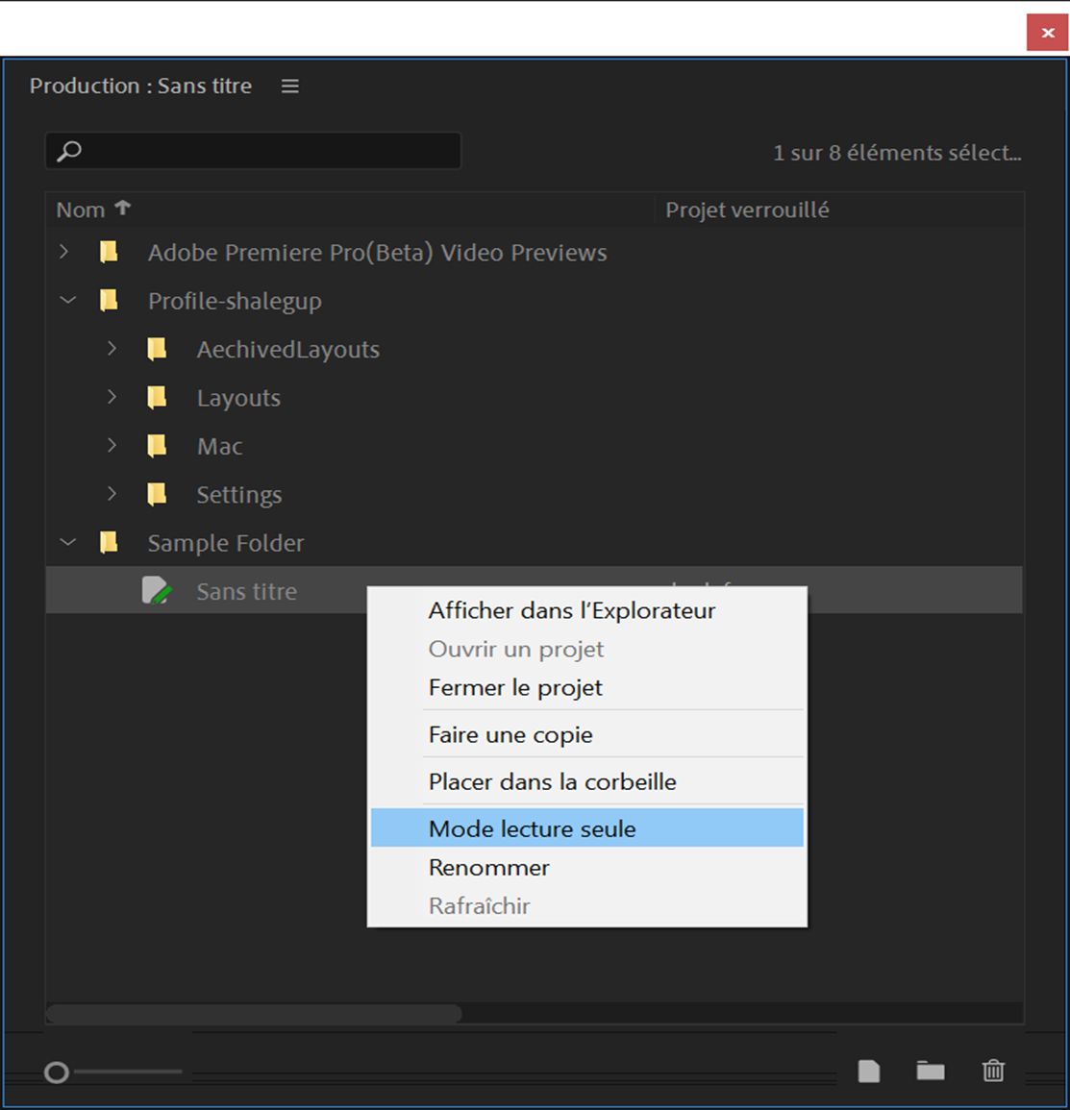The height and width of the screenshot is (1110, 1070).
Task: Create a new project with the document icon
Action: 869,1071
